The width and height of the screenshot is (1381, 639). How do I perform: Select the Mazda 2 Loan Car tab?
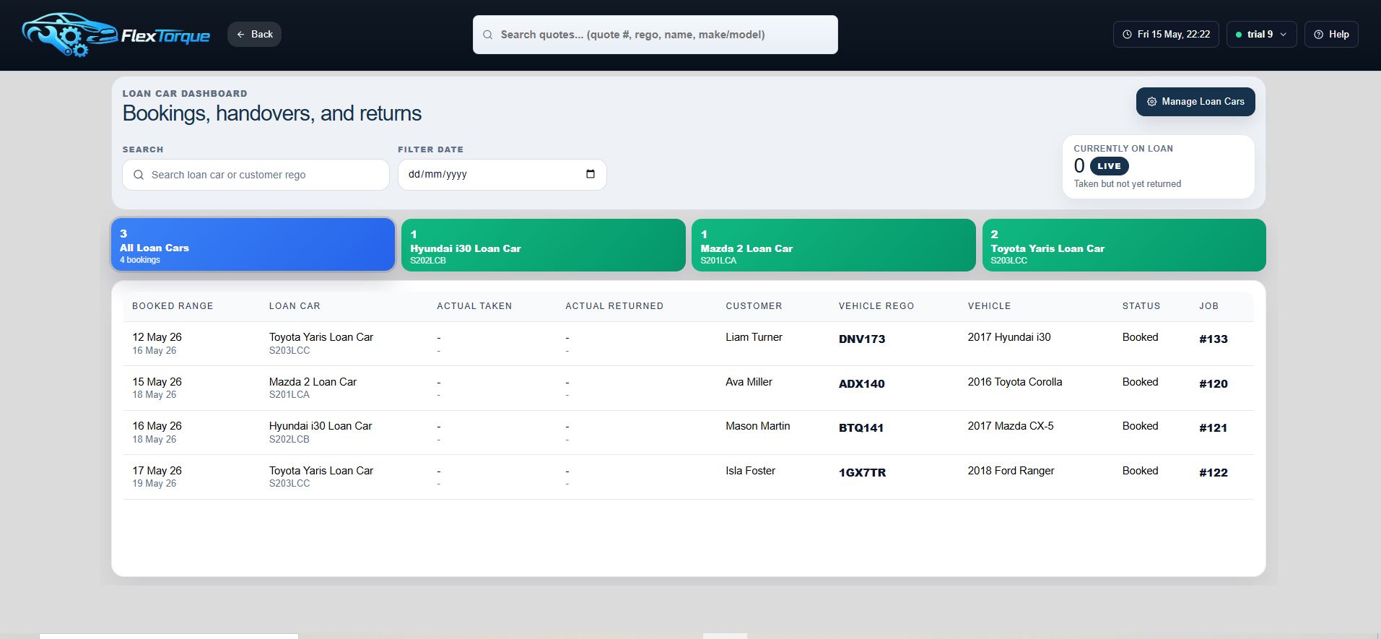pos(833,245)
